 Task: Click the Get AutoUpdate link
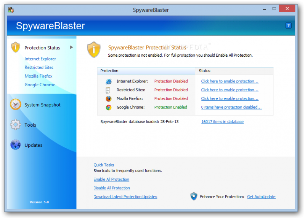261,197
